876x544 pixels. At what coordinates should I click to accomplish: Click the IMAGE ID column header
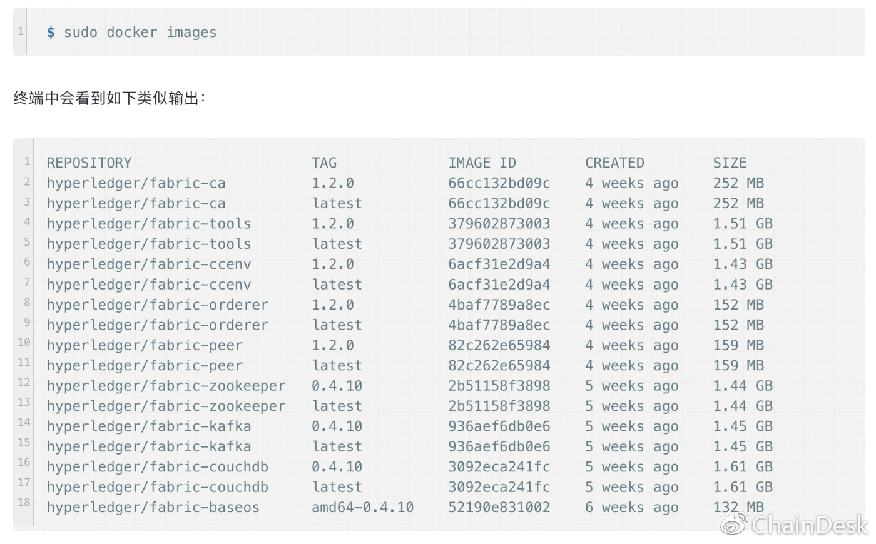482,163
